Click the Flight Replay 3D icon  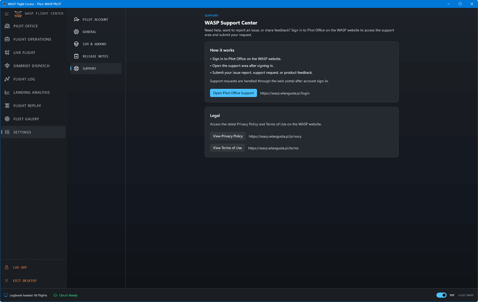click(7, 106)
